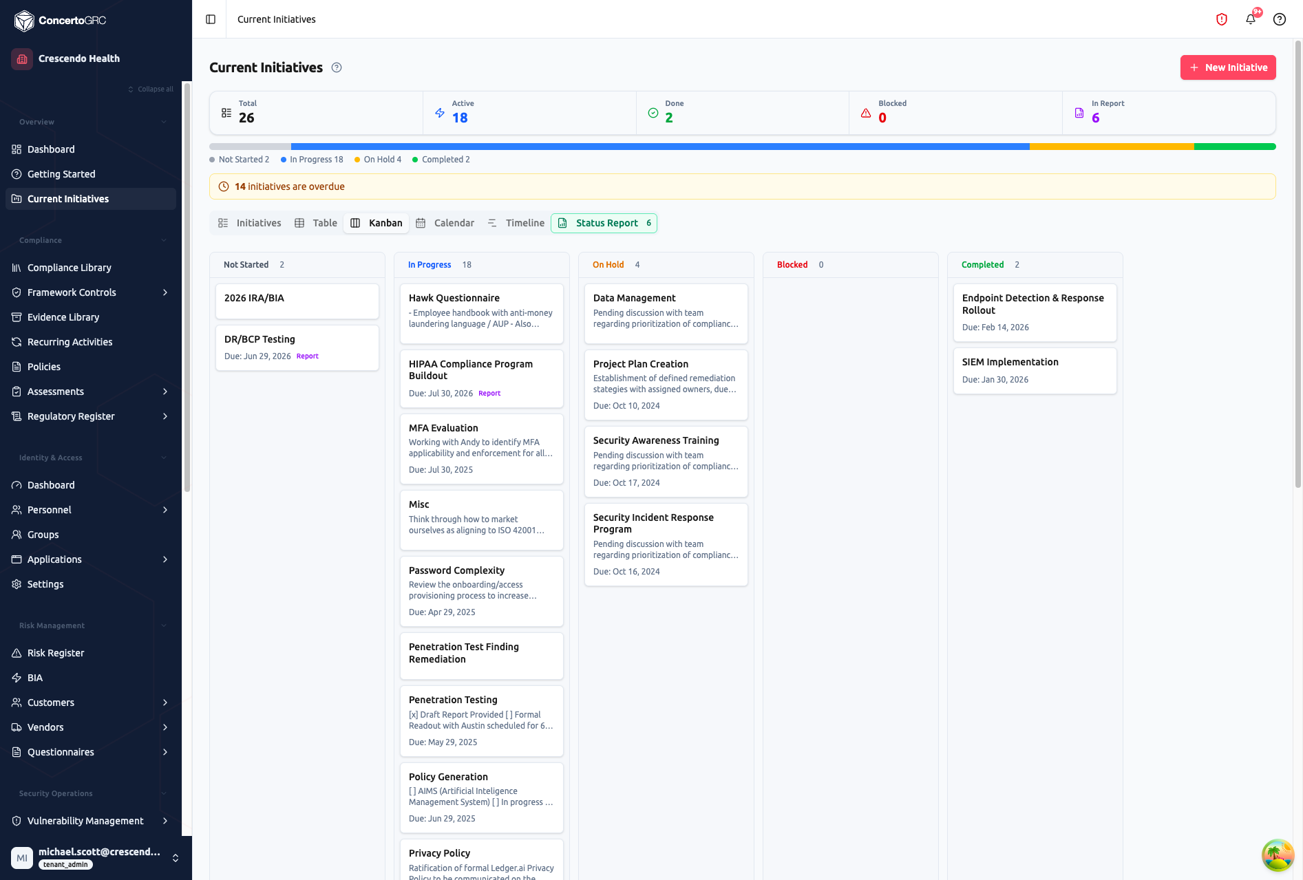Click the Done checkmark circle icon

(x=653, y=113)
